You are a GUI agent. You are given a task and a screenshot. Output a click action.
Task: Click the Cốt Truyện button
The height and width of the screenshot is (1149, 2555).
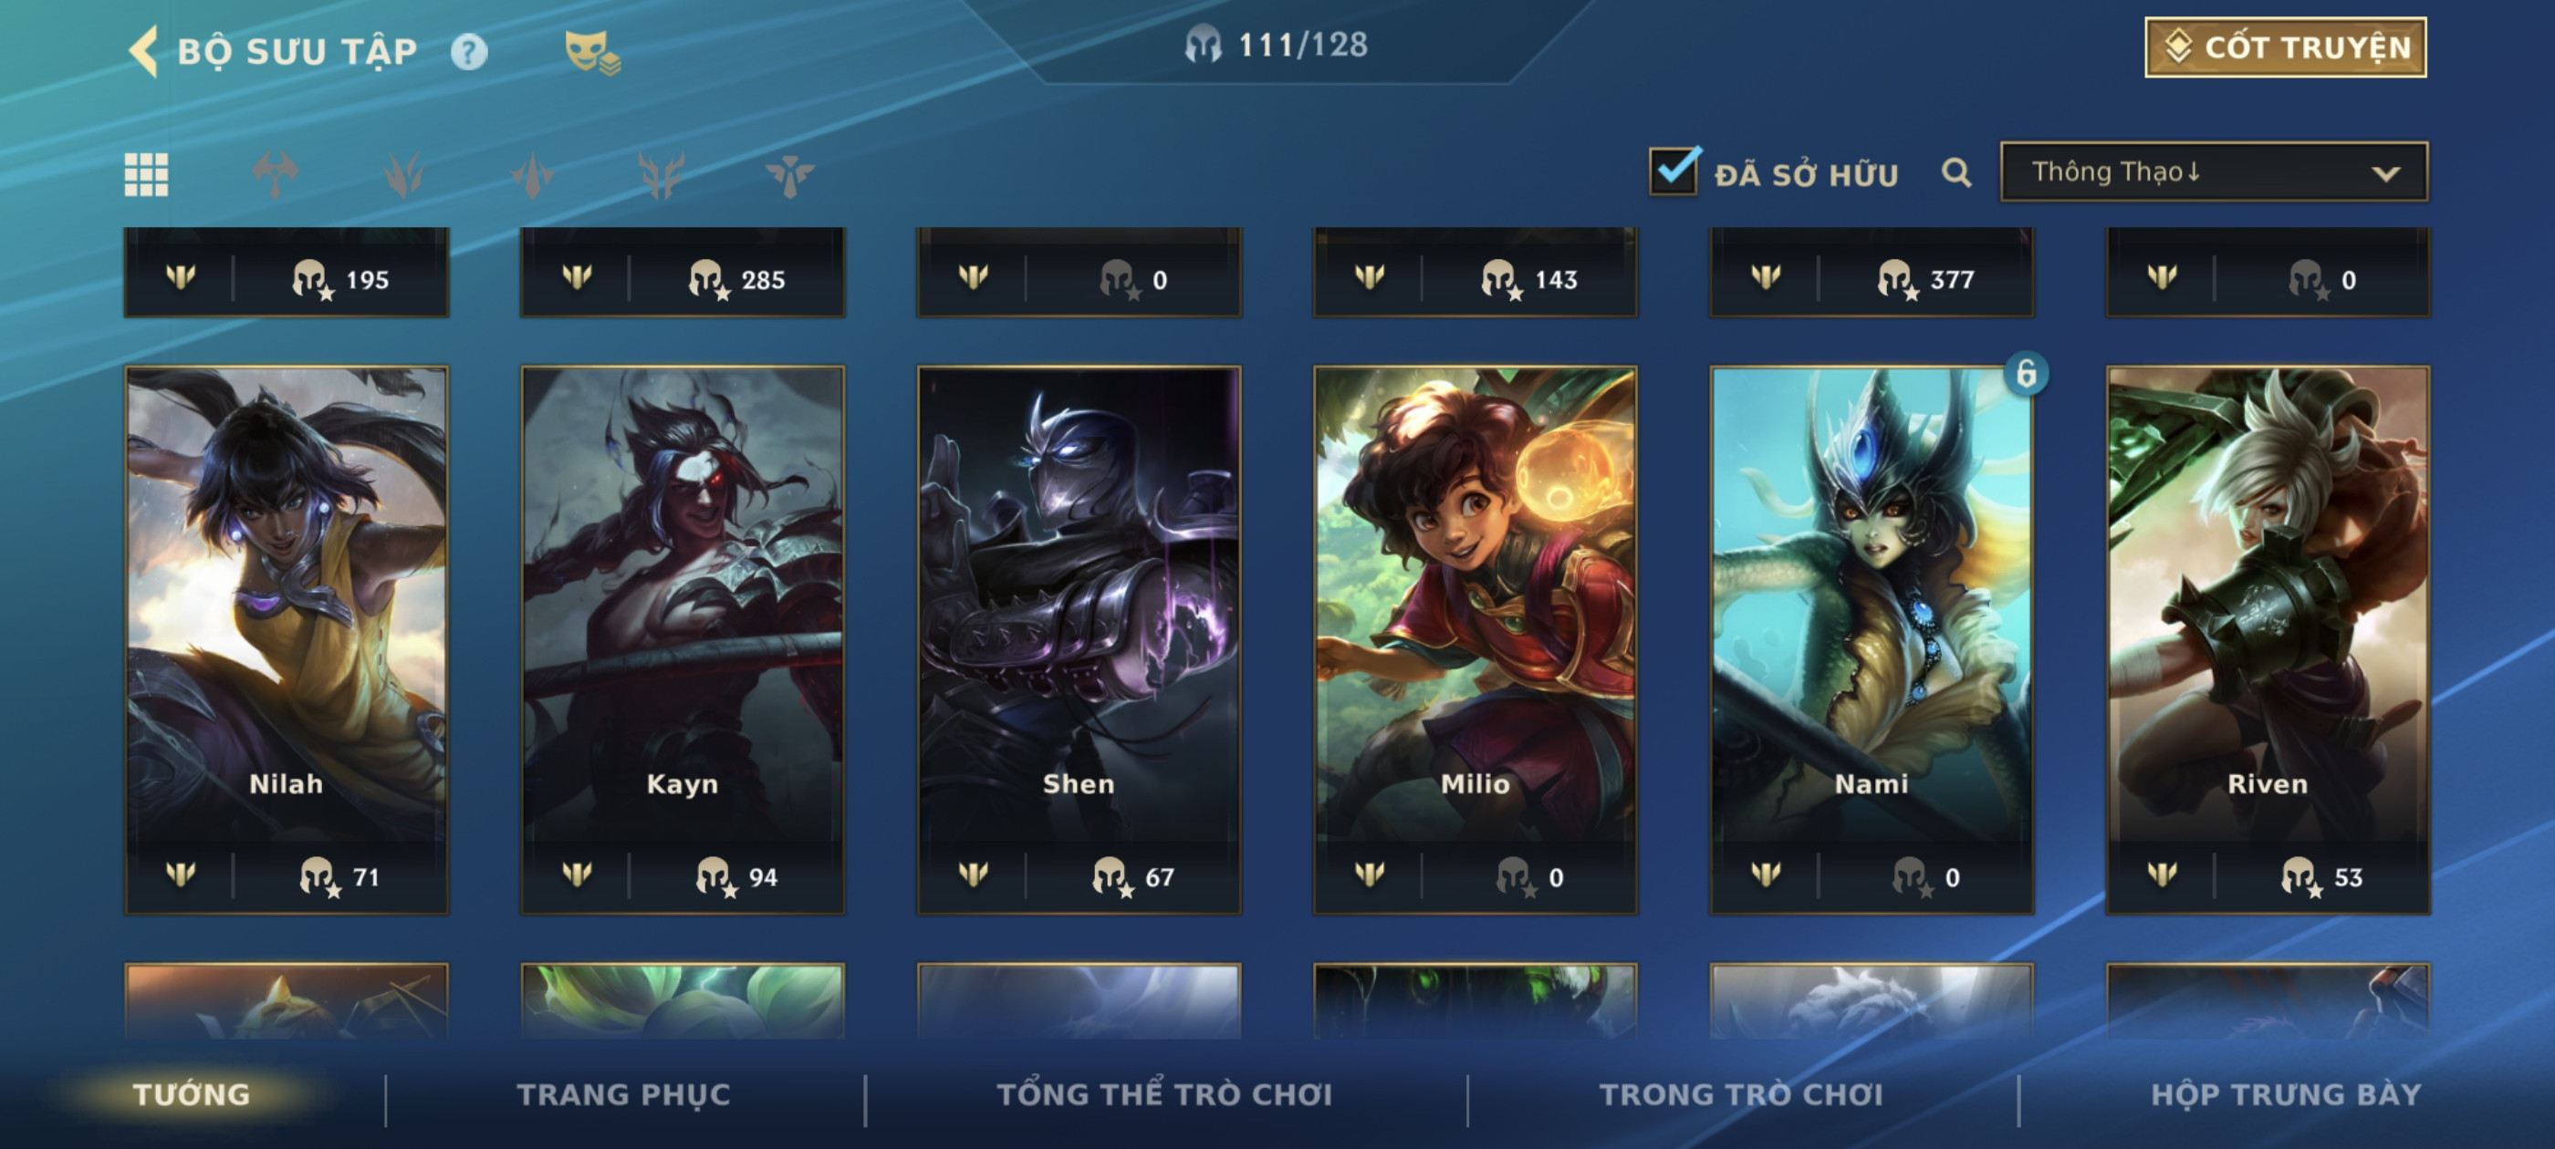[x=2285, y=47]
